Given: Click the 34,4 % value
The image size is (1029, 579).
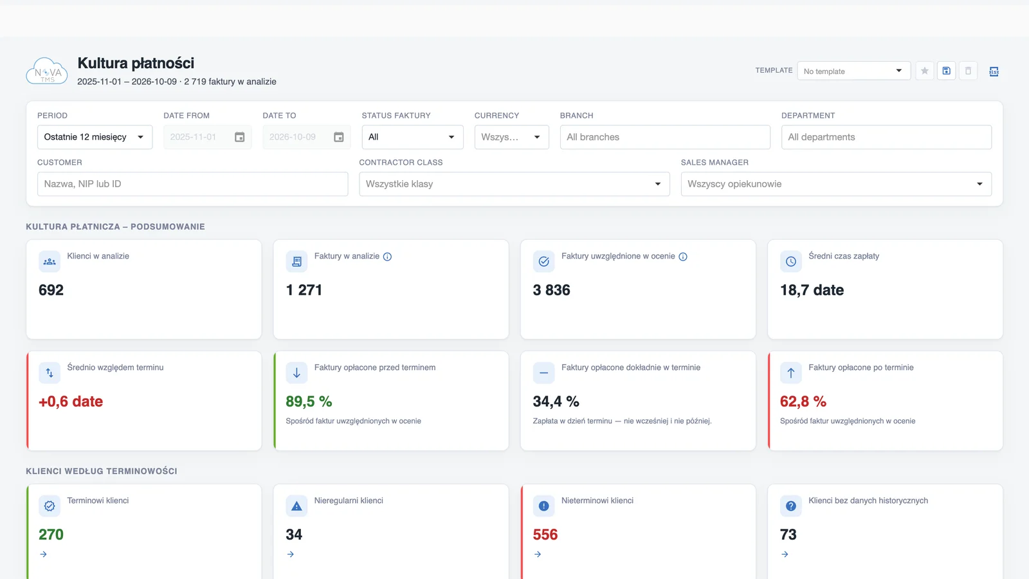Looking at the screenshot, I should click(x=556, y=401).
